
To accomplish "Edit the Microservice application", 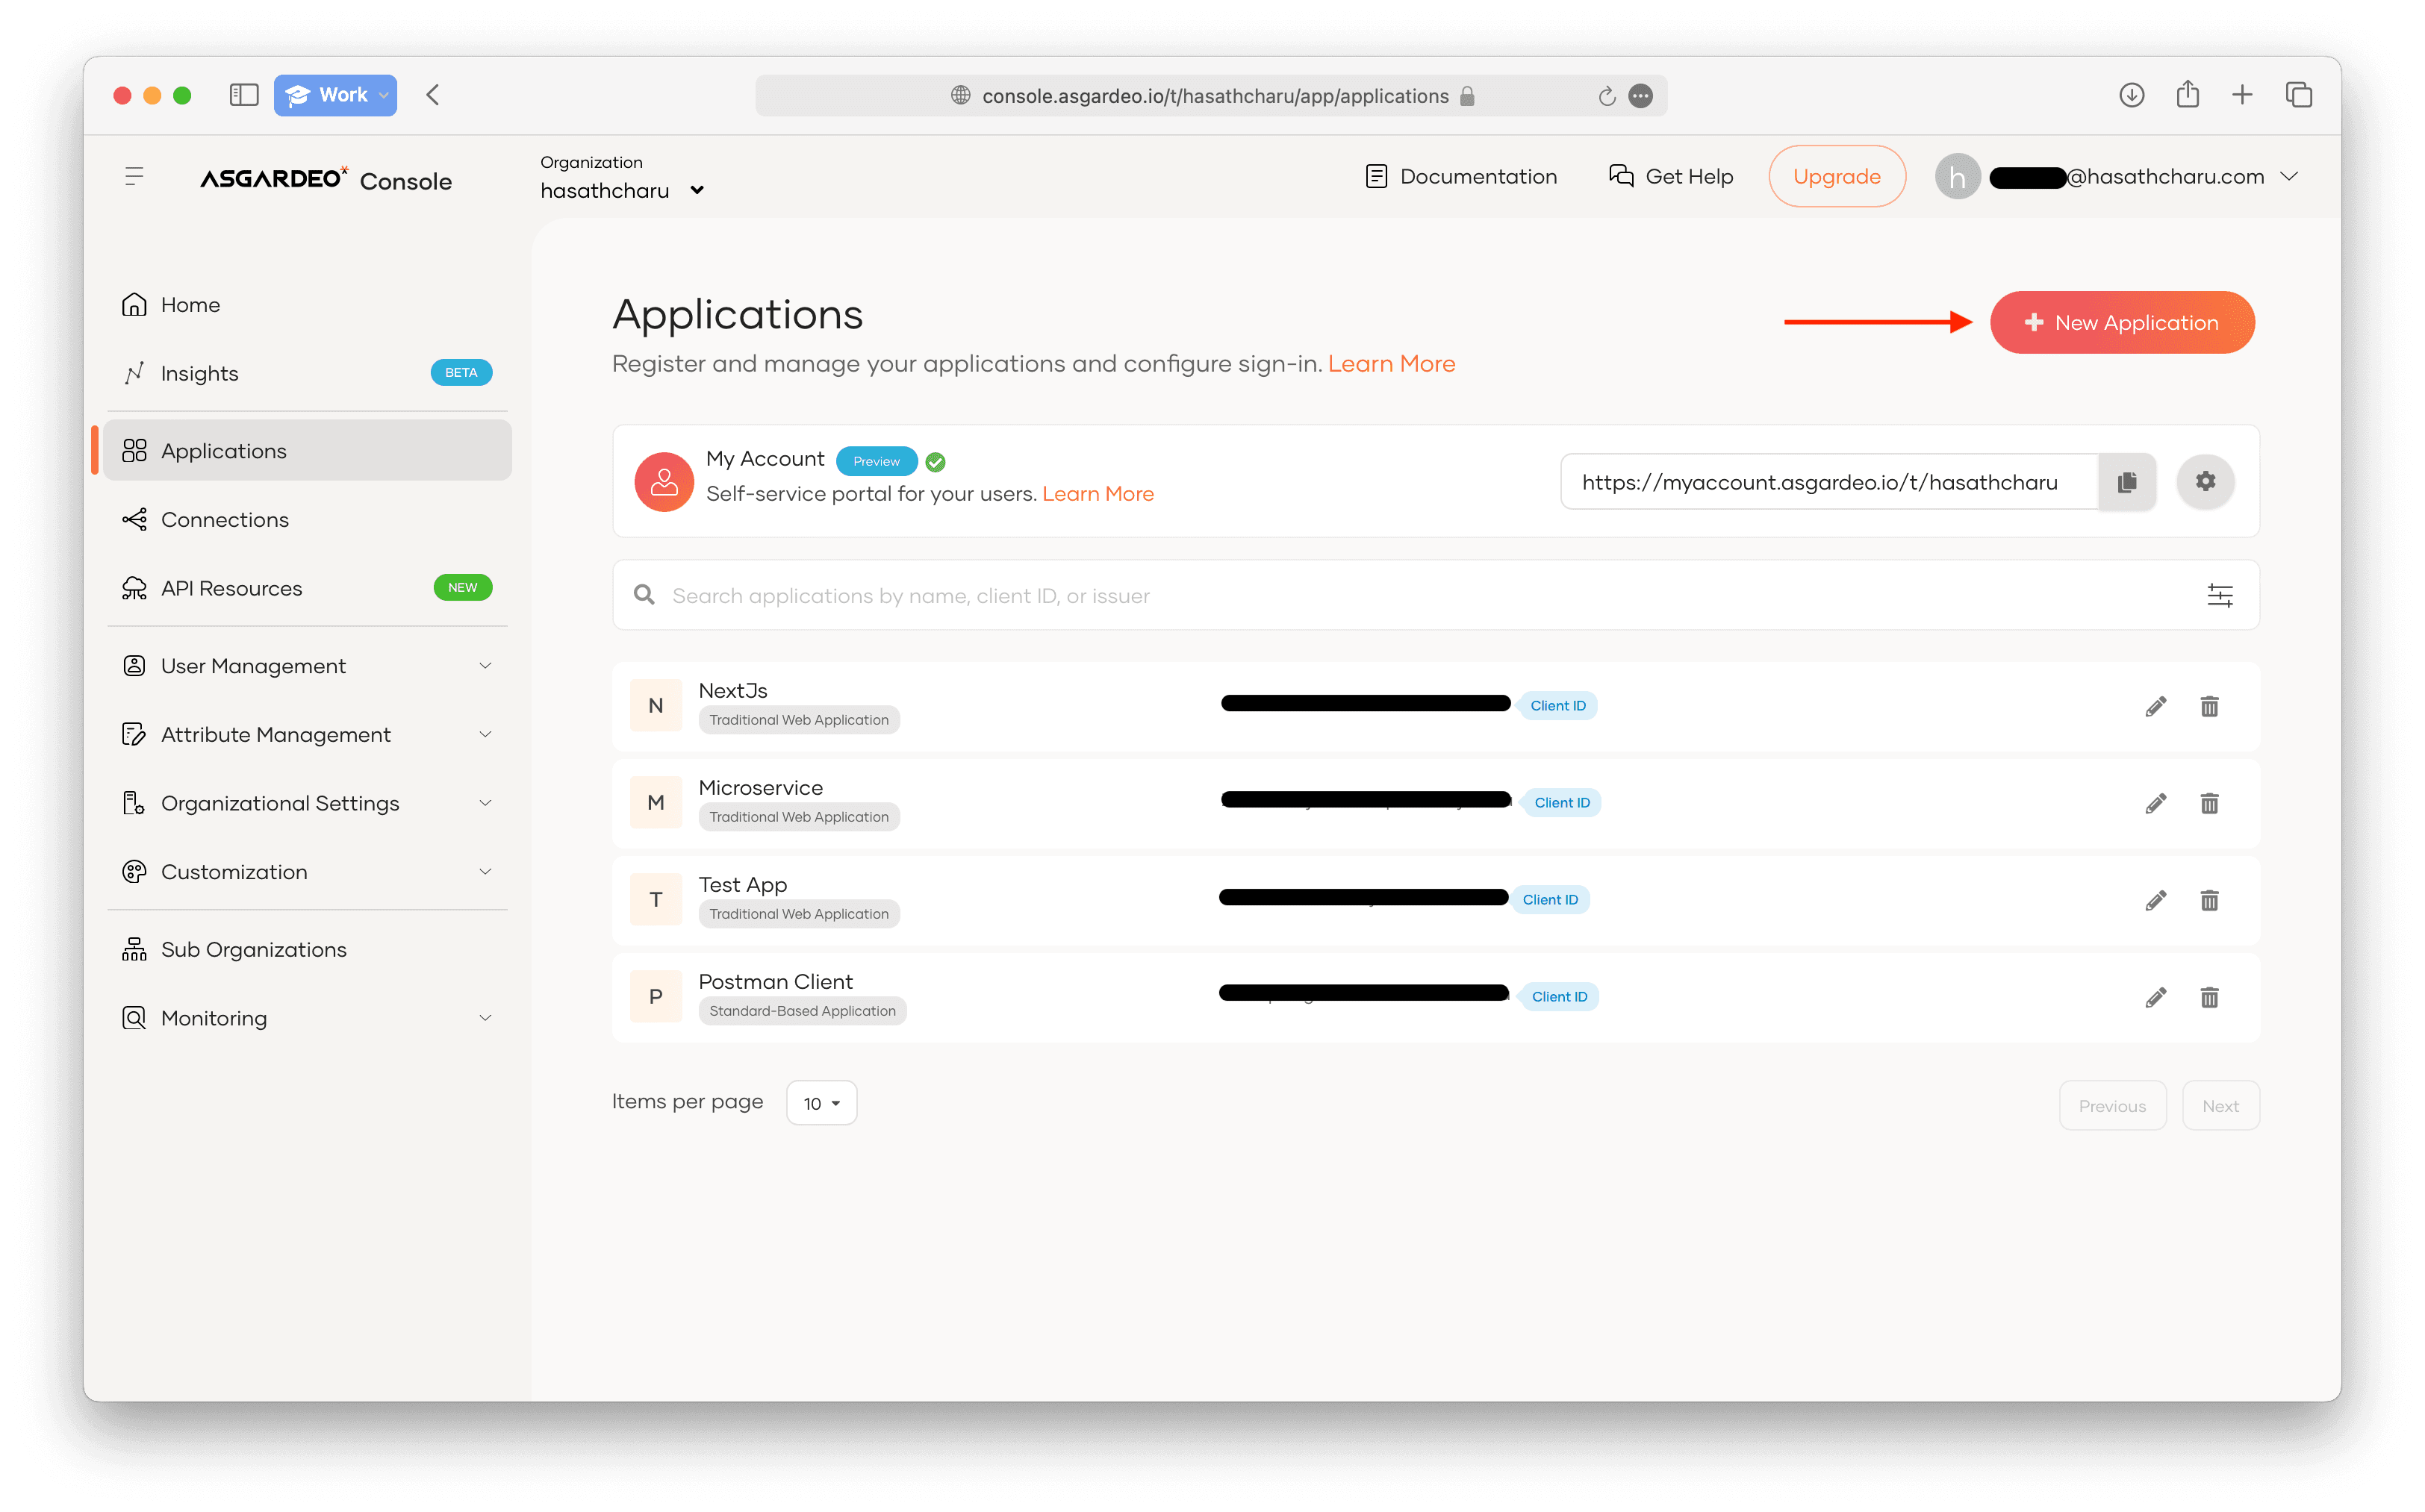I will coord(2156,803).
